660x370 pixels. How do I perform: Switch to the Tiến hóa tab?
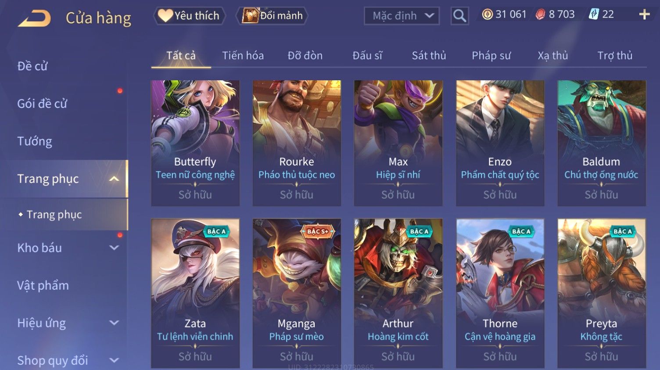point(243,56)
